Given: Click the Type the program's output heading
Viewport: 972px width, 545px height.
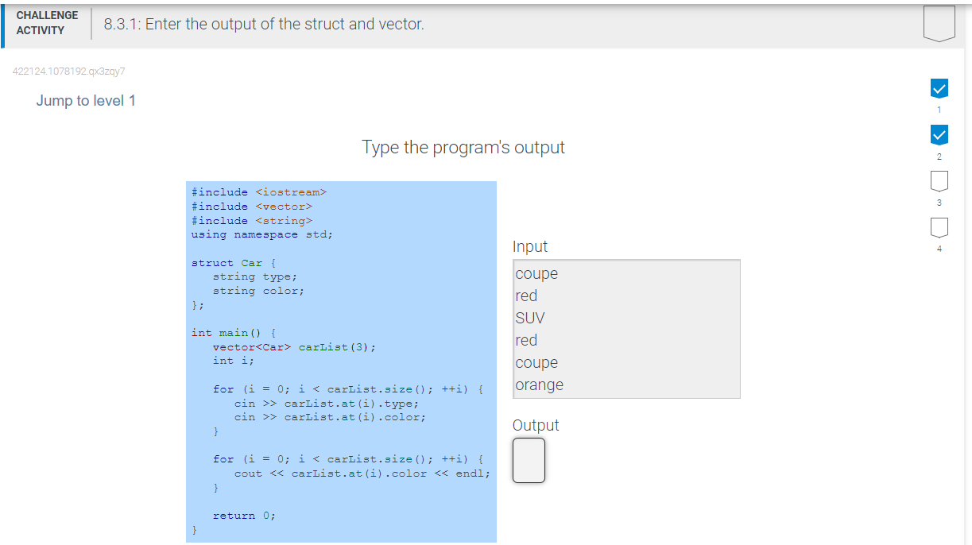Looking at the screenshot, I should (x=463, y=147).
